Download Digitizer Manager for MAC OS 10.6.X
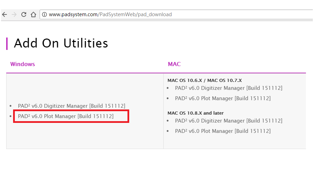The image size is (318, 169). [x=228, y=88]
